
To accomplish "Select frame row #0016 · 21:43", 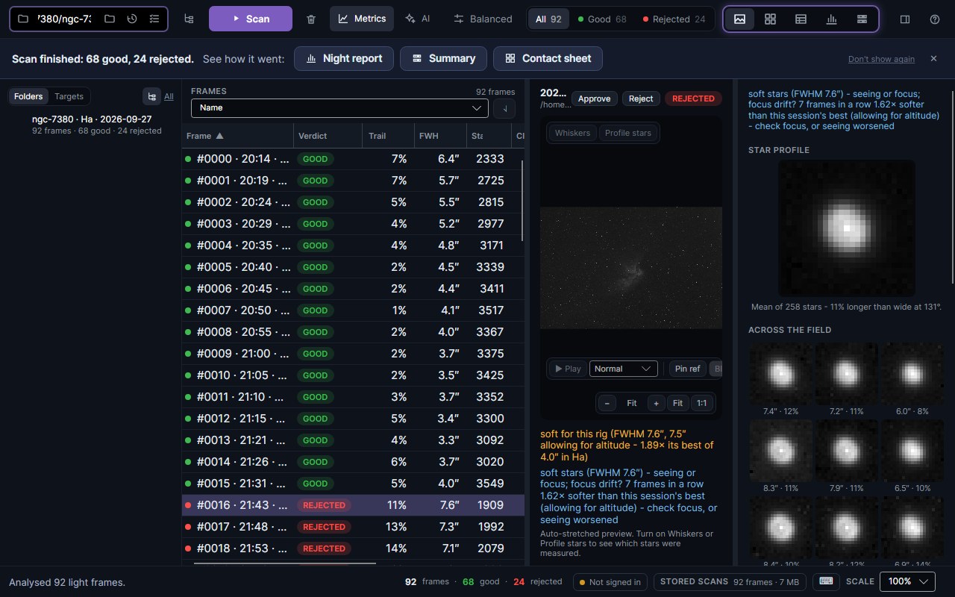I will (353, 505).
